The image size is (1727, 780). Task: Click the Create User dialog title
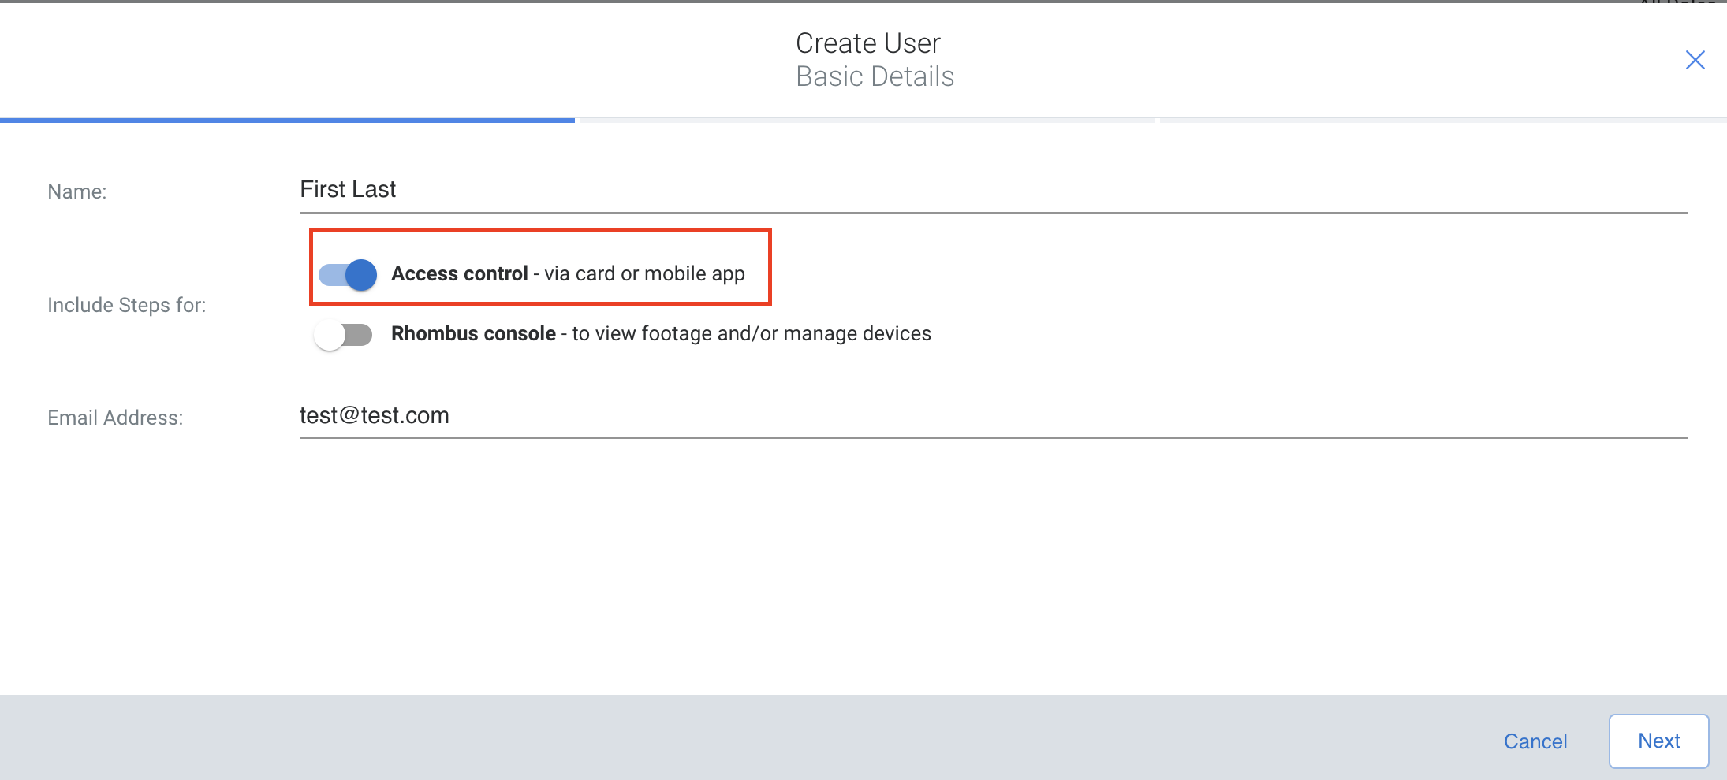tap(868, 43)
